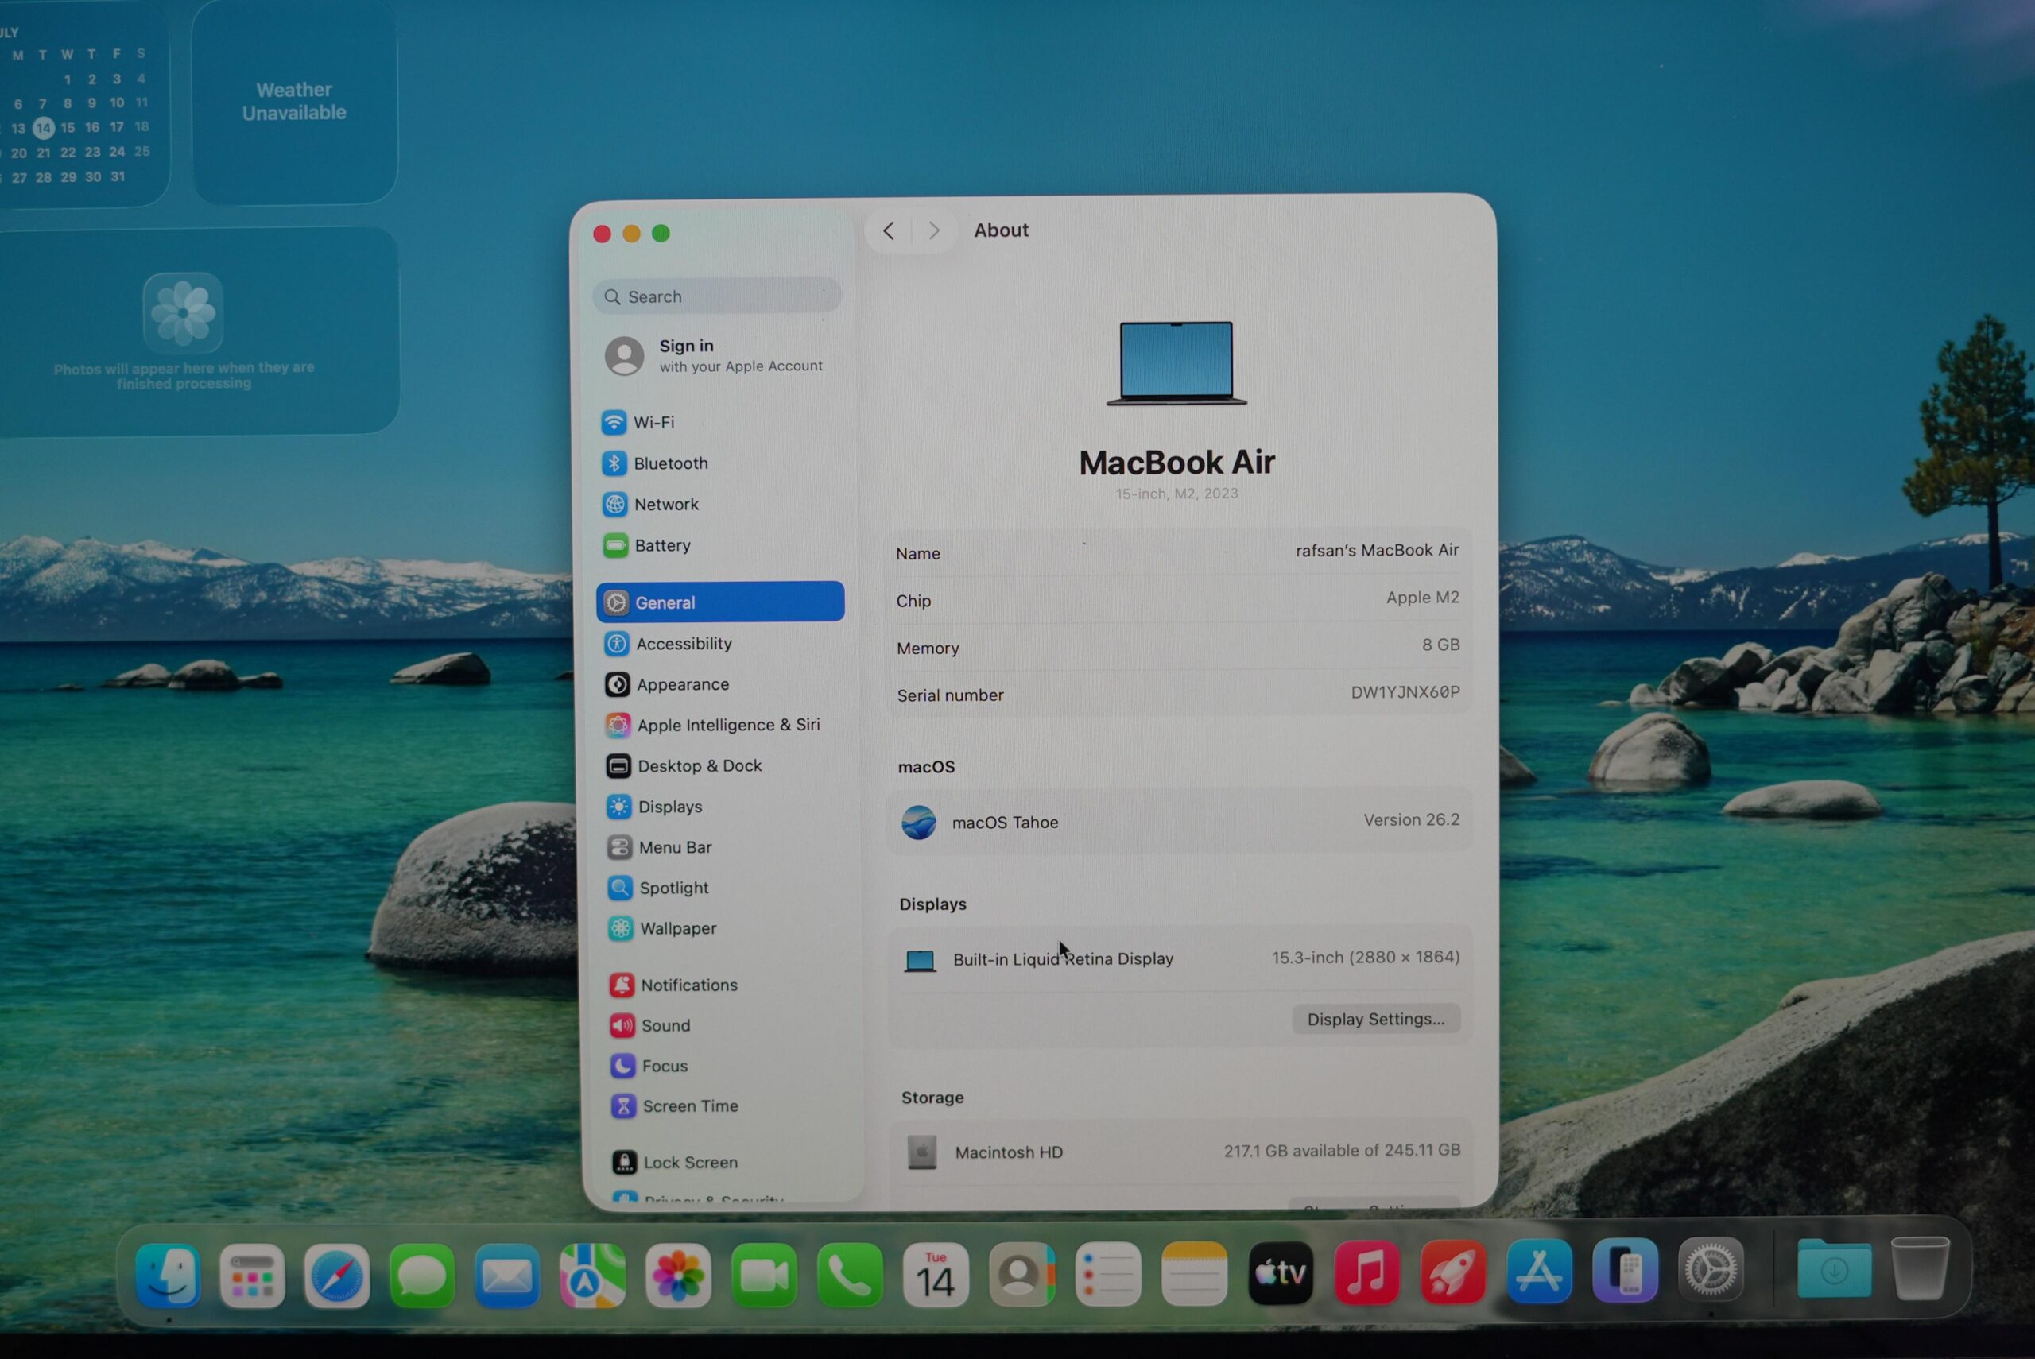
Task: Open Battery settings
Action: point(720,545)
